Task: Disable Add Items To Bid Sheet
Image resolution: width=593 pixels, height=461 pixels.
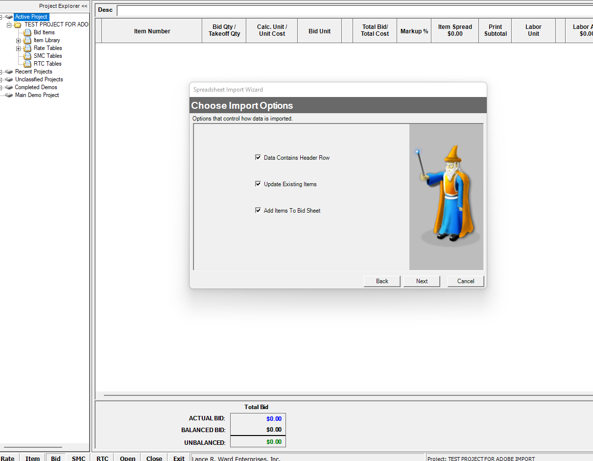Action: pos(258,211)
